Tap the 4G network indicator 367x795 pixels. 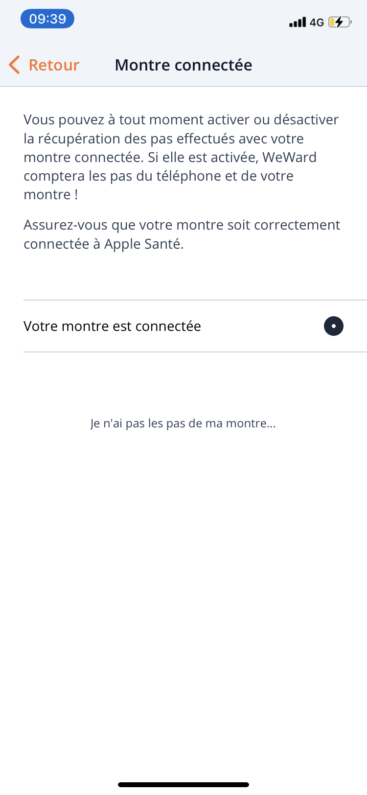pyautogui.click(x=317, y=23)
